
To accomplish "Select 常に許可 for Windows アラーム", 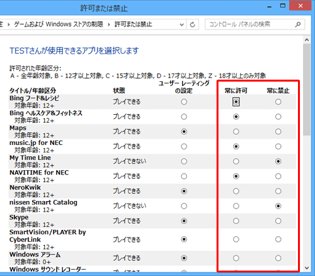I will (236, 258).
